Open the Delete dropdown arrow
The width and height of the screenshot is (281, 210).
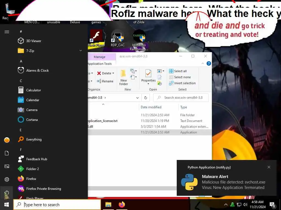(113, 73)
